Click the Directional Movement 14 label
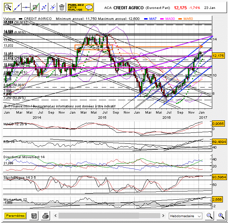The height and width of the screenshot is (223, 228). [x=24, y=157]
